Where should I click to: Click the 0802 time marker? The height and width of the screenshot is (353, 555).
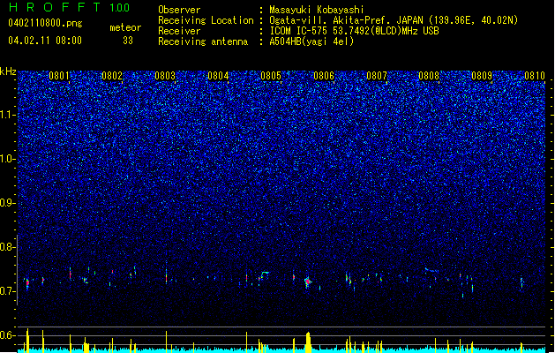112,76
